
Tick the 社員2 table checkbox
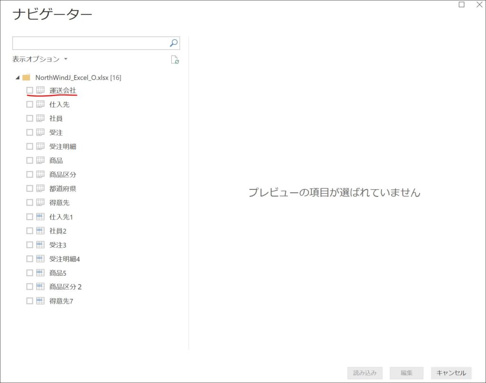click(x=30, y=231)
